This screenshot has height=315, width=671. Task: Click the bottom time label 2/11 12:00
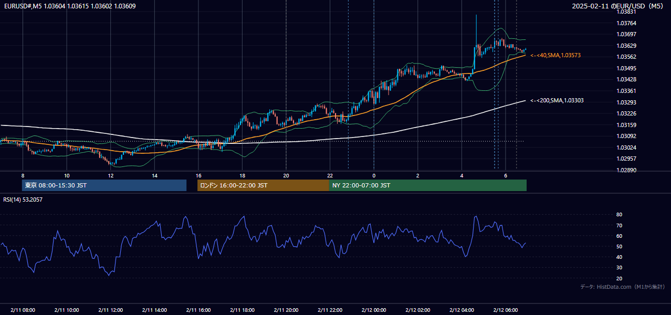pos(110,310)
